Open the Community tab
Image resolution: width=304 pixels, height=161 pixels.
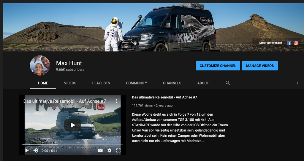tap(137, 83)
